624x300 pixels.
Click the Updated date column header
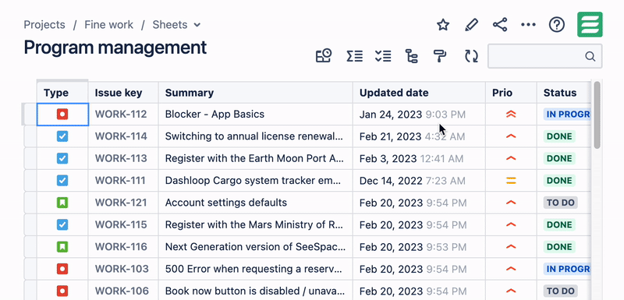click(419, 93)
